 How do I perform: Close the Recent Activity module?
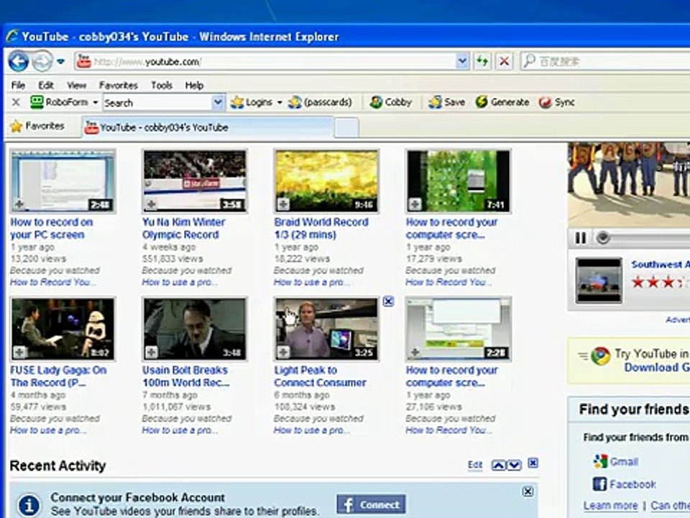point(533,463)
